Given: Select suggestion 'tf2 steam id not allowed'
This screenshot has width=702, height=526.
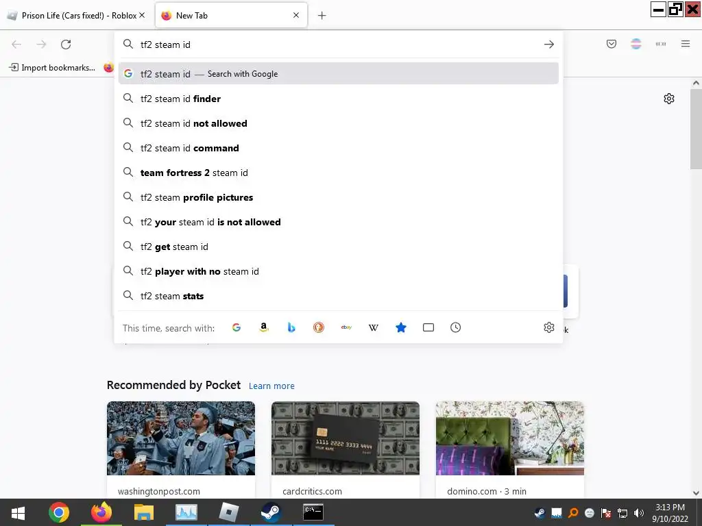Looking at the screenshot, I should coord(339,123).
